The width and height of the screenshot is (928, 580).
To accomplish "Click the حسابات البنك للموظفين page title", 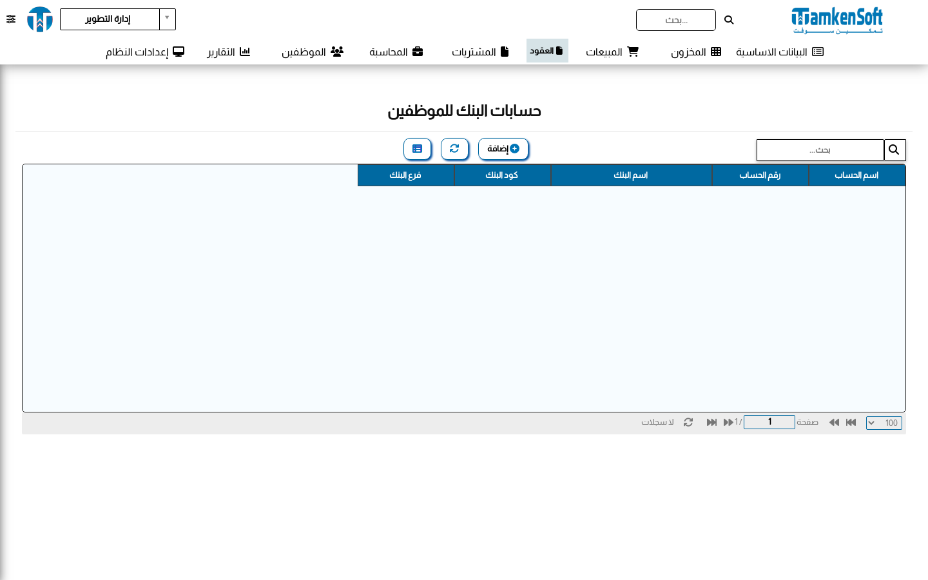I will tap(464, 111).
